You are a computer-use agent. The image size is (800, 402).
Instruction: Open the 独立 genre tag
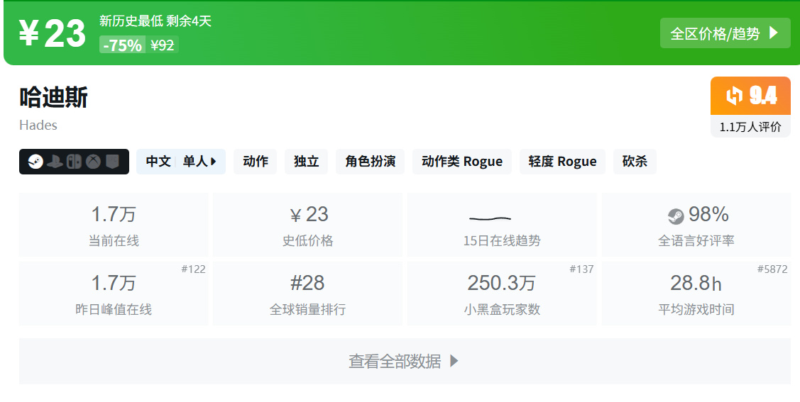point(306,162)
